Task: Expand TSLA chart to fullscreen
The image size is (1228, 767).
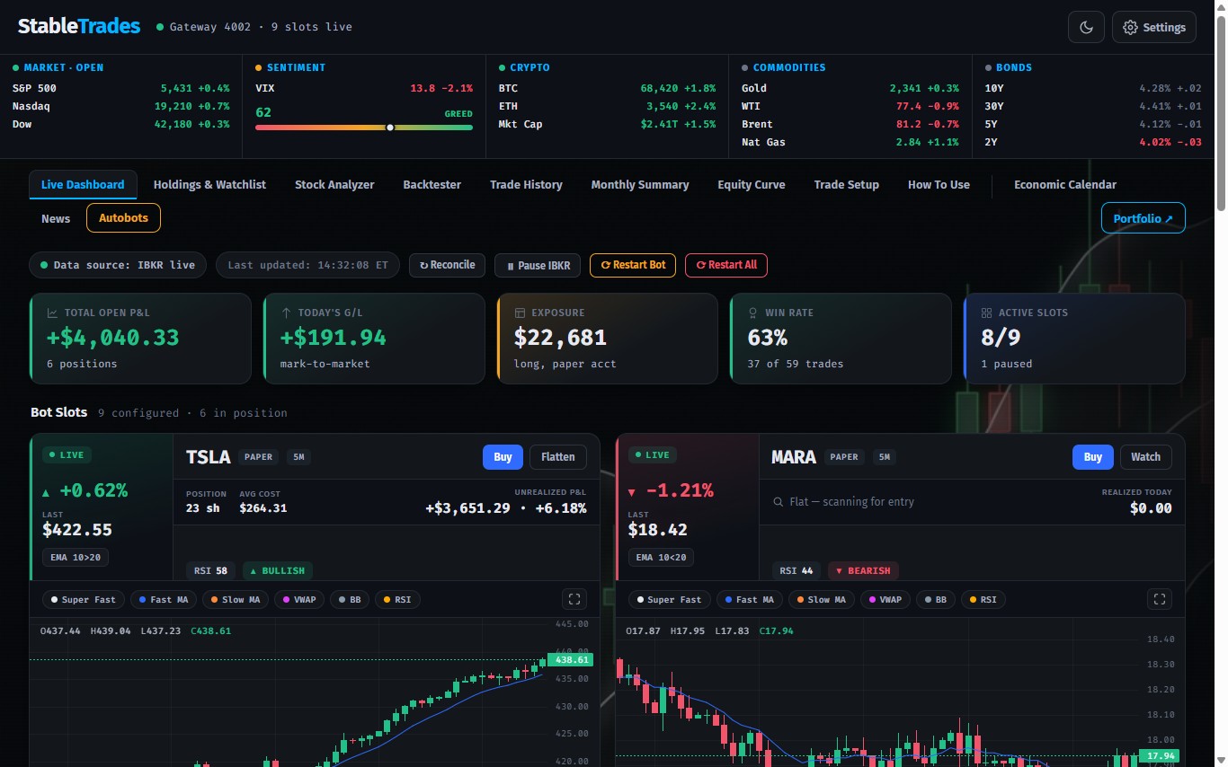Action: (x=574, y=599)
